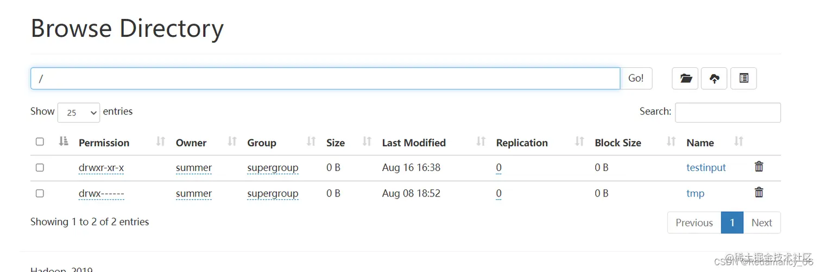Sort table by Permission column arrows
This screenshot has width=821, height=272.
(160, 142)
